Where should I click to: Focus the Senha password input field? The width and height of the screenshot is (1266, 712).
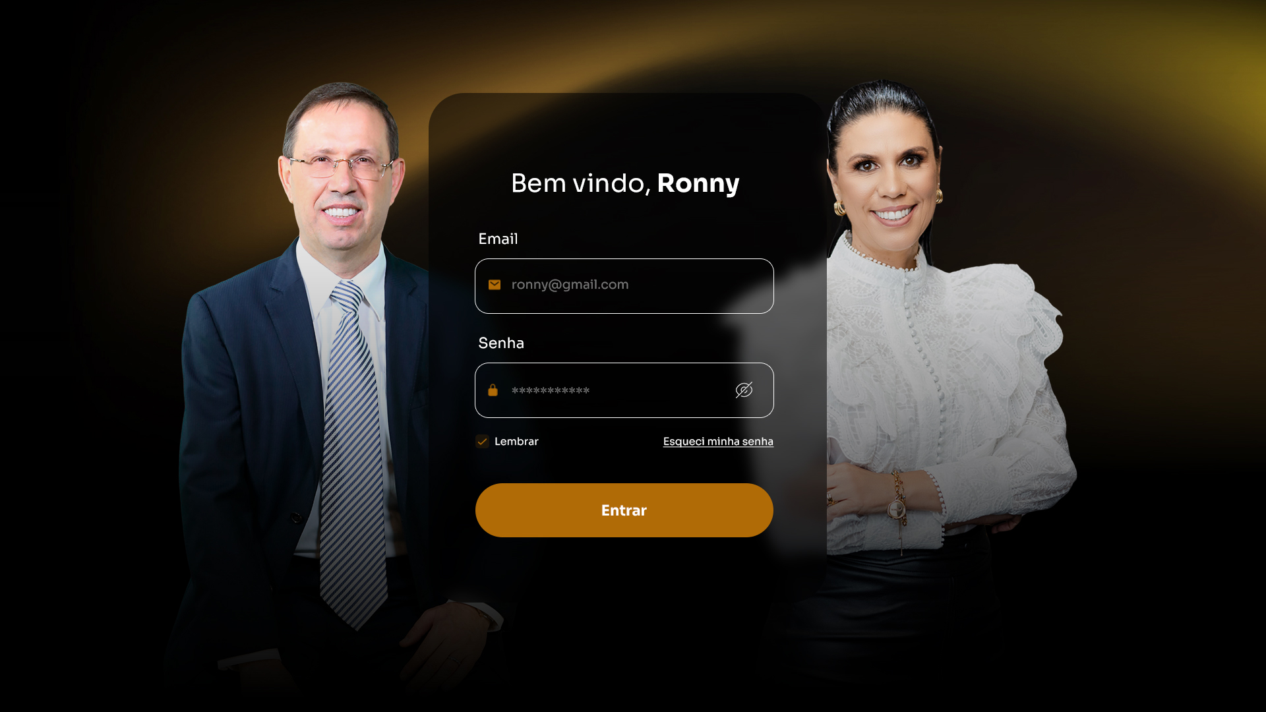coord(624,390)
